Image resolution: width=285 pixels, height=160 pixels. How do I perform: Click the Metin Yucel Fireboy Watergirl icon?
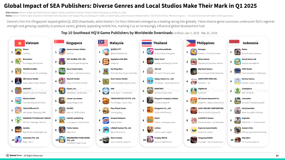[x=150, y=61]
